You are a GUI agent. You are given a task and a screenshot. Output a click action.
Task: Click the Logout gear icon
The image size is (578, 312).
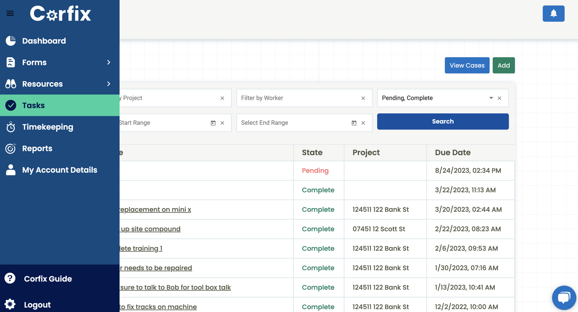10,304
